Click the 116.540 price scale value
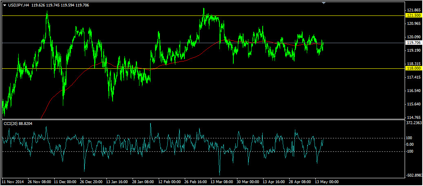423x186 pixels. (414, 91)
